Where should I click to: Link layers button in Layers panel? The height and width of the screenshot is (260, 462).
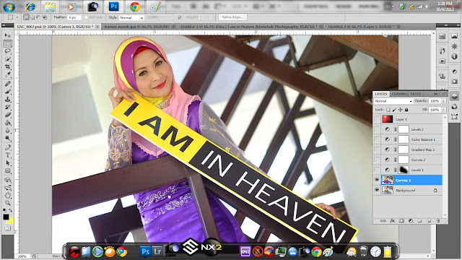pos(383,220)
